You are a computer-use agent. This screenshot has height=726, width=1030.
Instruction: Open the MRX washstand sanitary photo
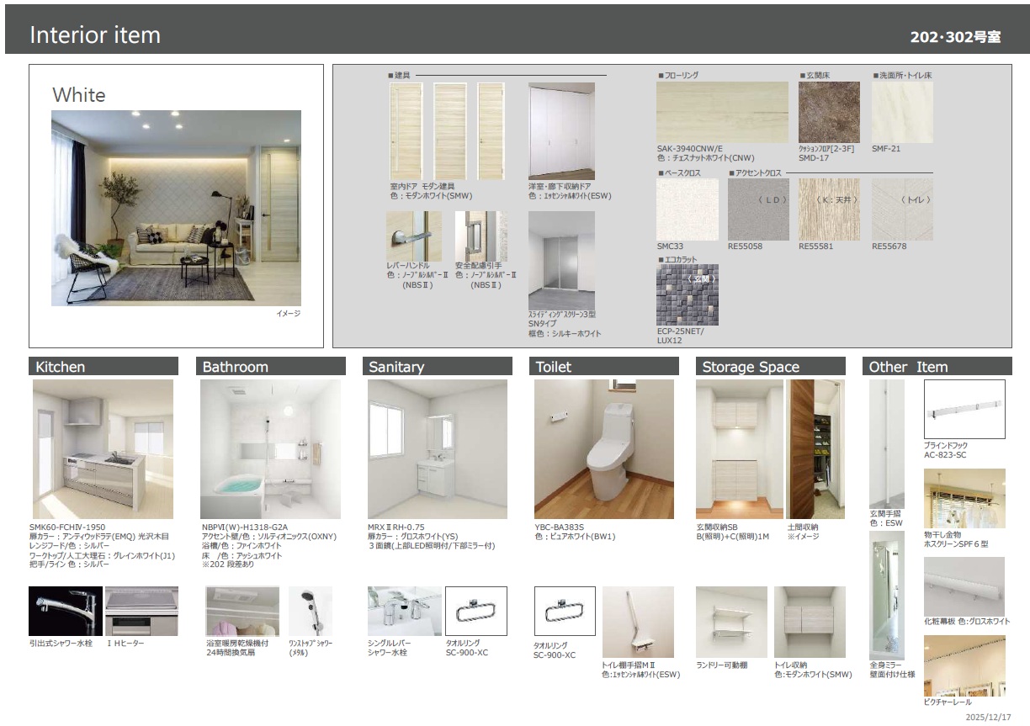[x=438, y=449]
